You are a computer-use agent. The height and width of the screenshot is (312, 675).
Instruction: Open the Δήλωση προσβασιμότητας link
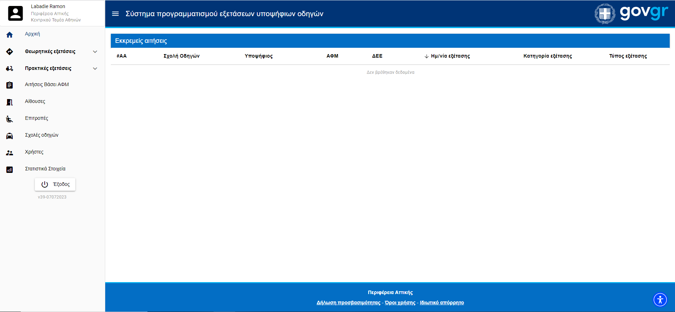(x=348, y=303)
